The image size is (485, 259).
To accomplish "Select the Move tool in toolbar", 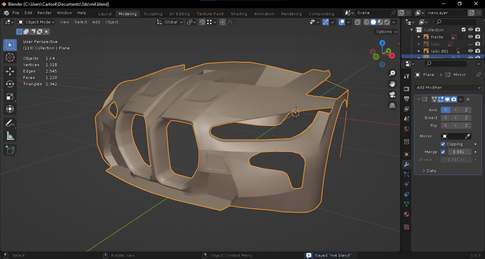I will (10, 71).
